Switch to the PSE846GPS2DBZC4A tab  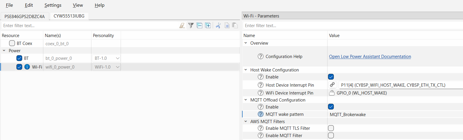(x=24, y=16)
